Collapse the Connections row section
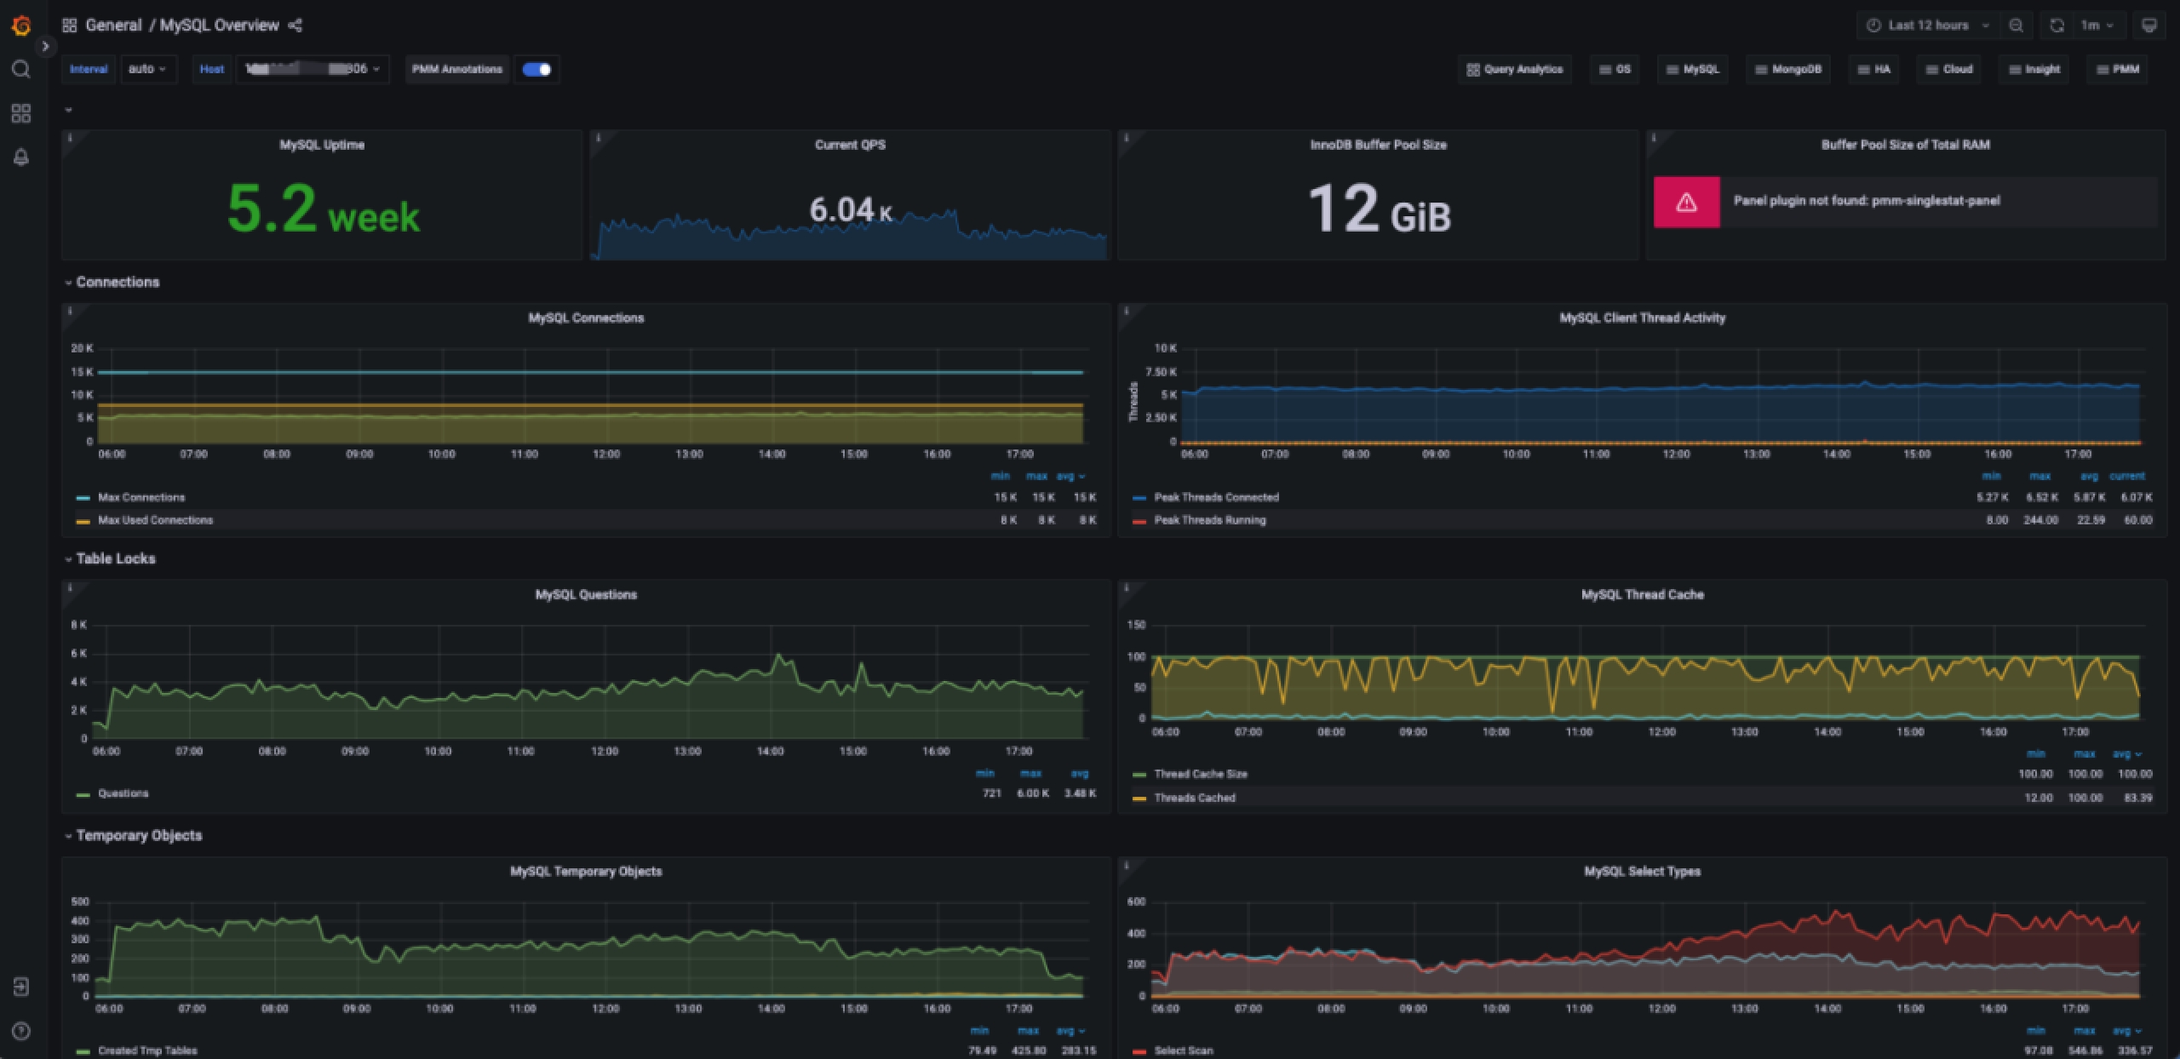 click(x=117, y=282)
